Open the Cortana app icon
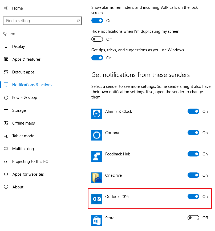Screen dimensions: 215x231 click(97, 135)
